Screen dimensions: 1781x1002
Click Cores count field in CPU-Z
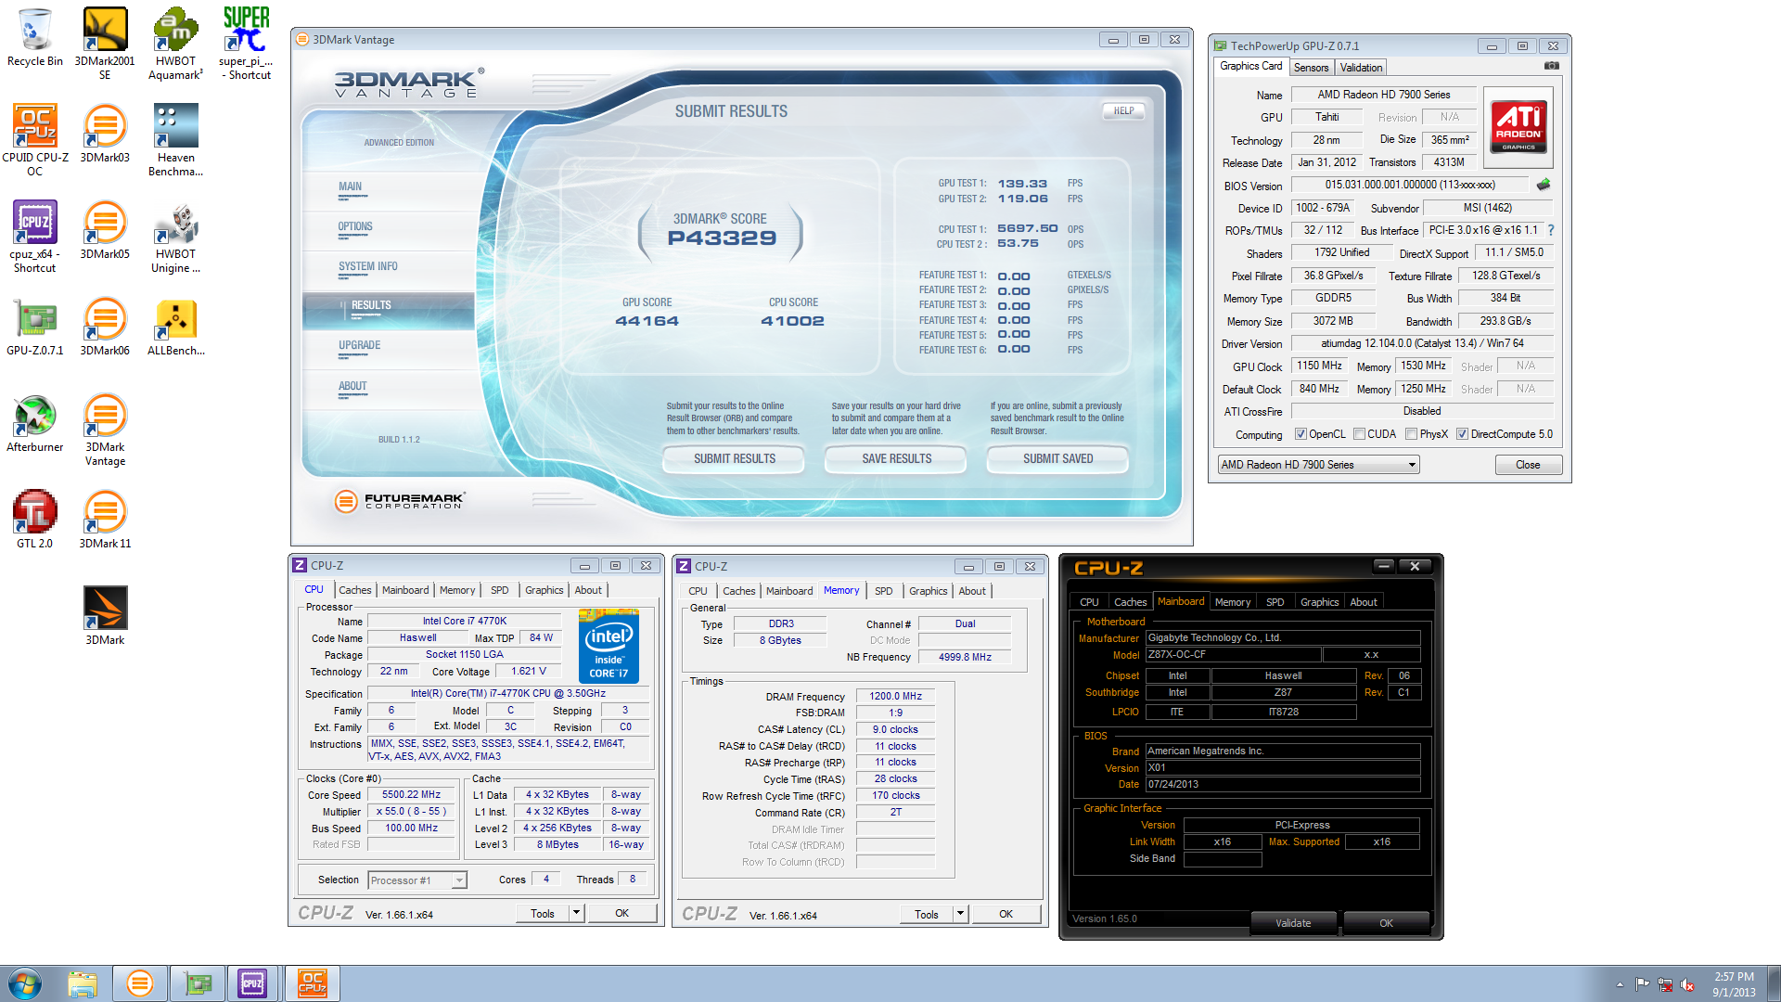point(545,880)
